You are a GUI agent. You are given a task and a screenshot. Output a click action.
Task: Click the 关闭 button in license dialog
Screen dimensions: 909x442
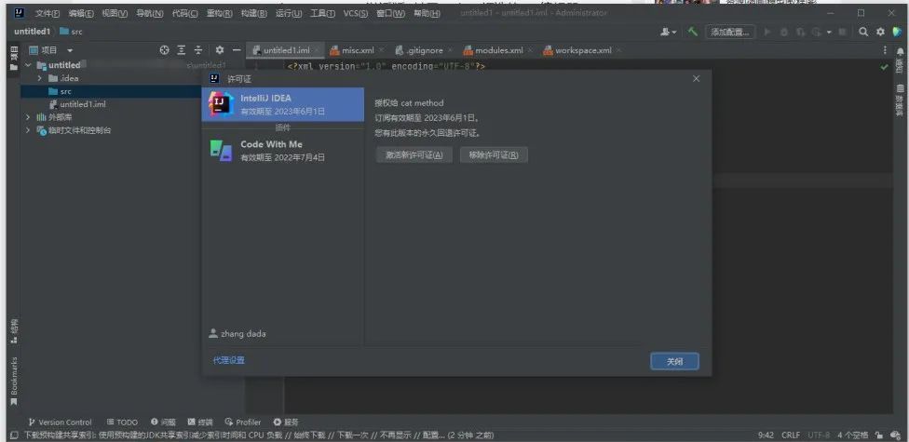[x=674, y=361]
